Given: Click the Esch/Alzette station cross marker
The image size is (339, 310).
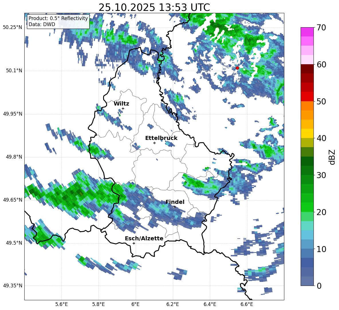Looking at the screenshot, I should (134, 243).
